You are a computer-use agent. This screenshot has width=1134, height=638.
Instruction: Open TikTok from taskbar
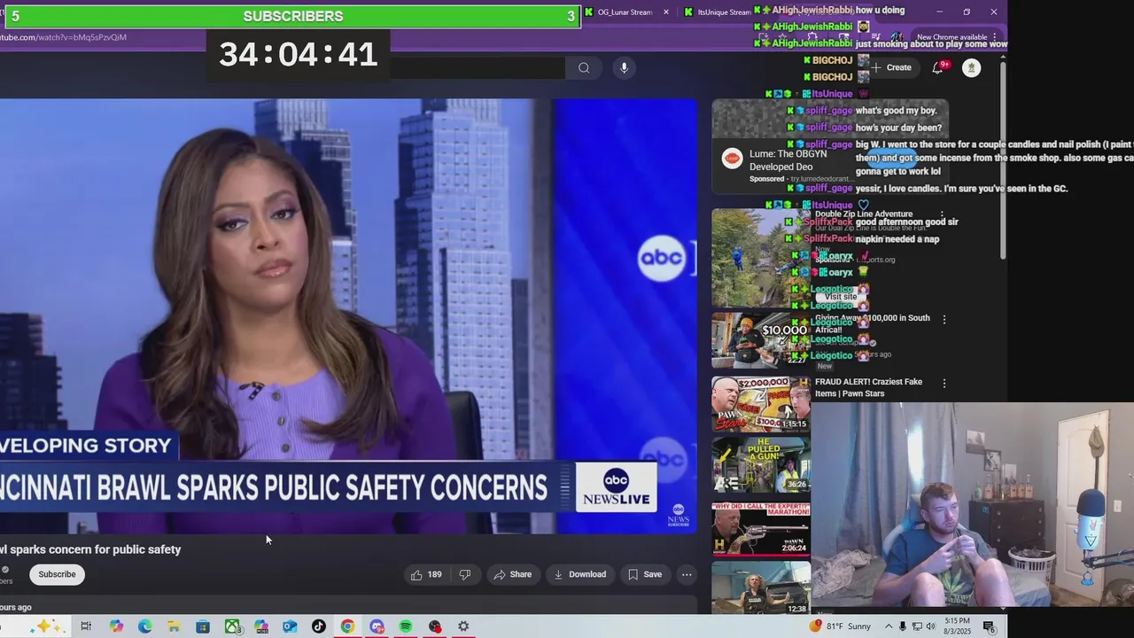point(319,626)
